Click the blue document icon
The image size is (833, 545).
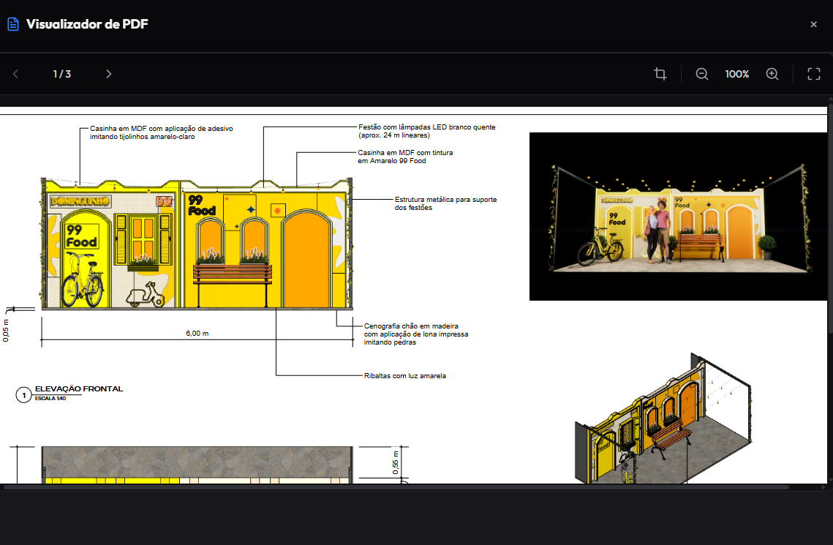coord(12,24)
